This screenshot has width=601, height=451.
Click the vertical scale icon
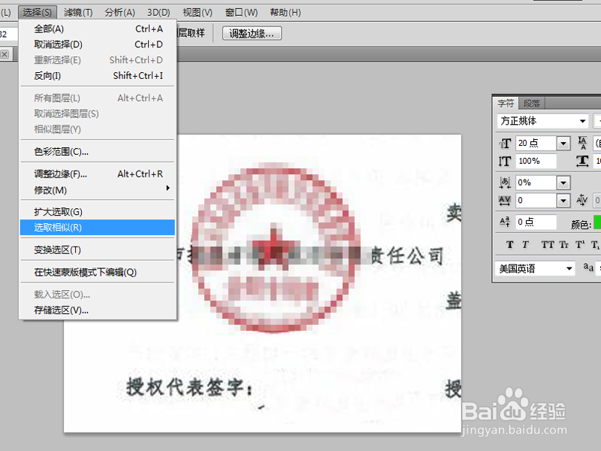pyautogui.click(x=505, y=161)
